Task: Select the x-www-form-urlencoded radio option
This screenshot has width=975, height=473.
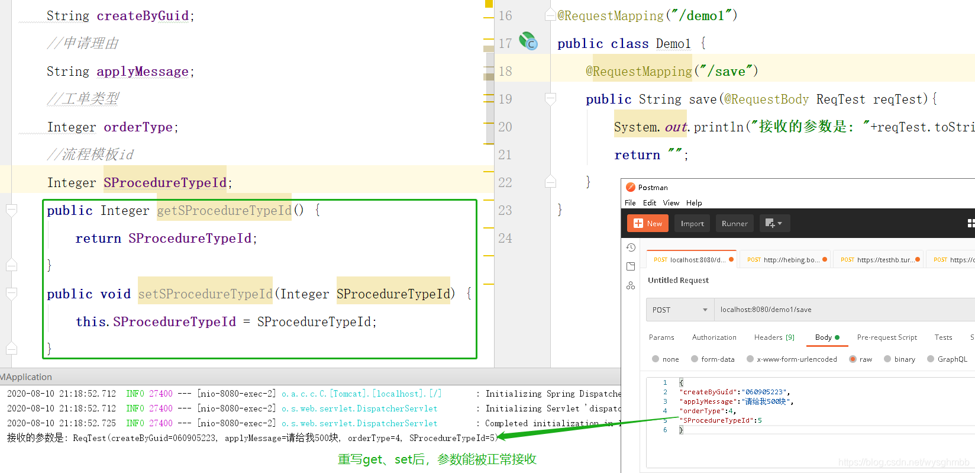Action: point(750,359)
